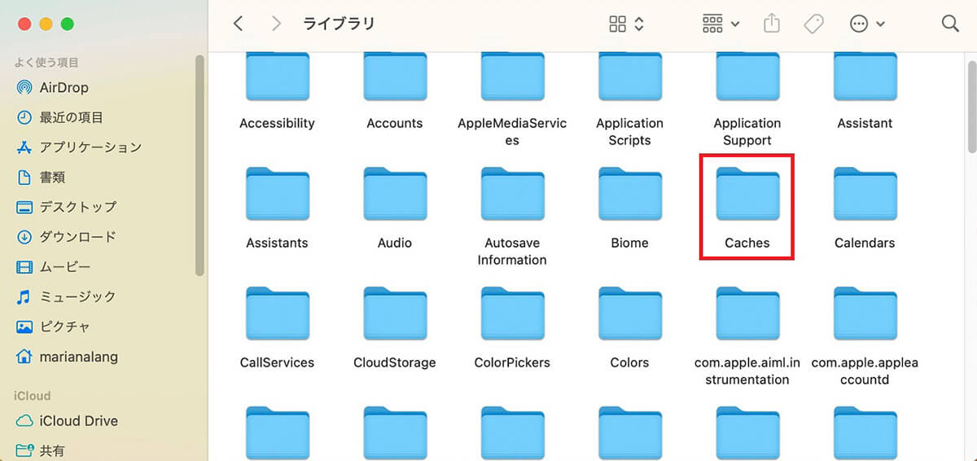Select the Colors folder icon
The width and height of the screenshot is (977, 461).
click(x=629, y=314)
